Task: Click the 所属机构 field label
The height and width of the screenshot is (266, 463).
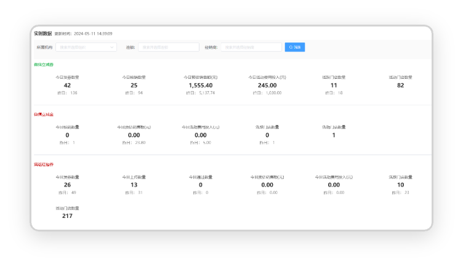Action: pyautogui.click(x=44, y=47)
